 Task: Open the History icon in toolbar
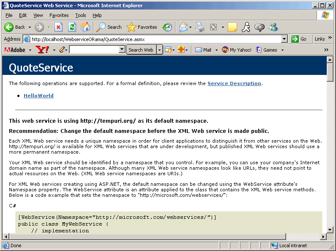click(x=167, y=27)
